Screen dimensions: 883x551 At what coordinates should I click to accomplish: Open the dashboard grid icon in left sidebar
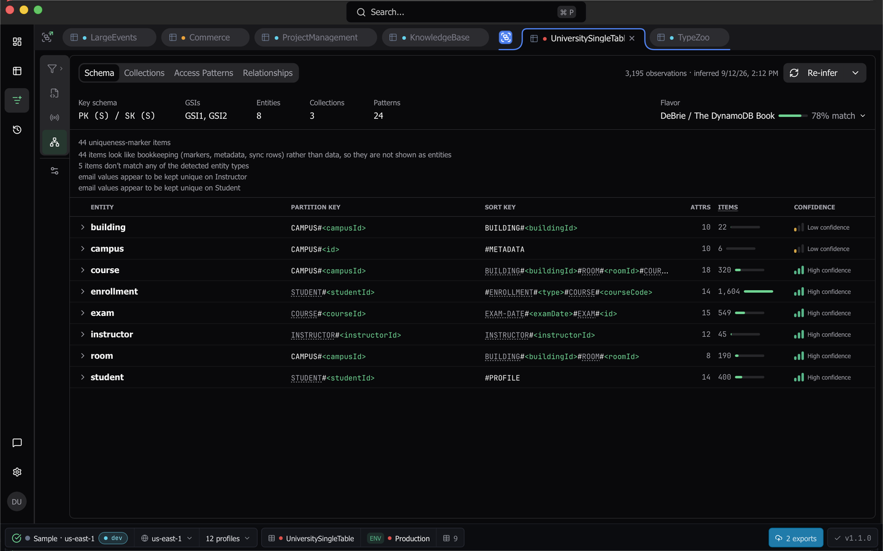coord(17,42)
